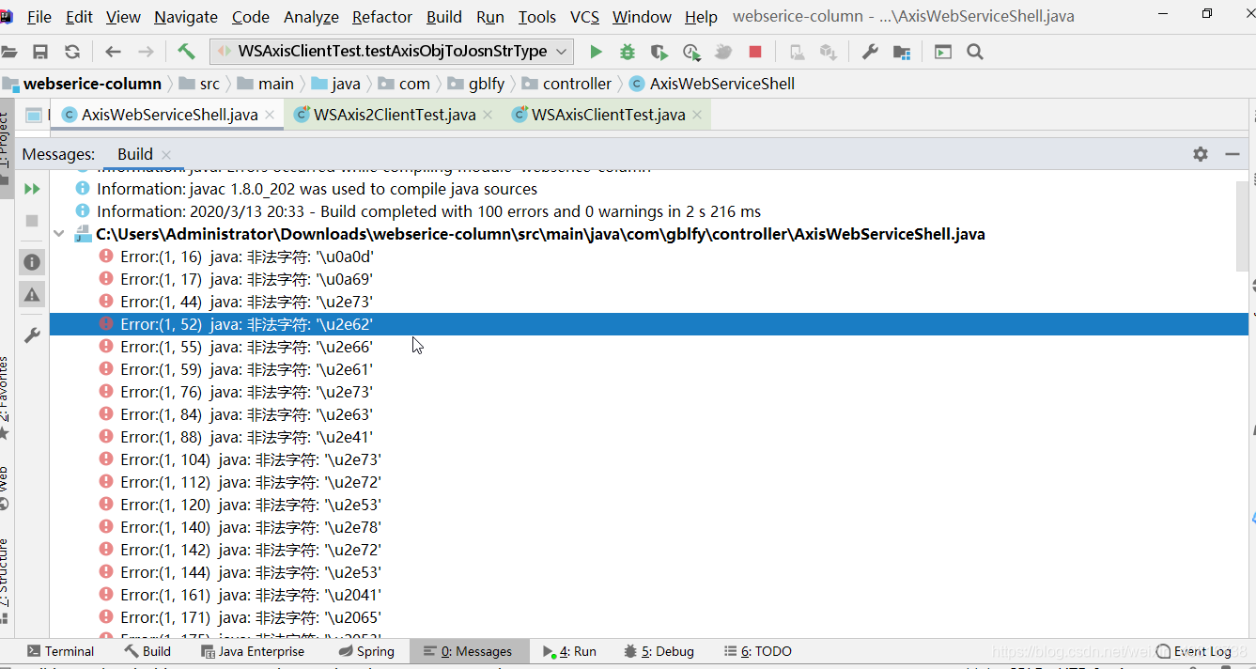Click the Synchronize refresh icon

72,52
